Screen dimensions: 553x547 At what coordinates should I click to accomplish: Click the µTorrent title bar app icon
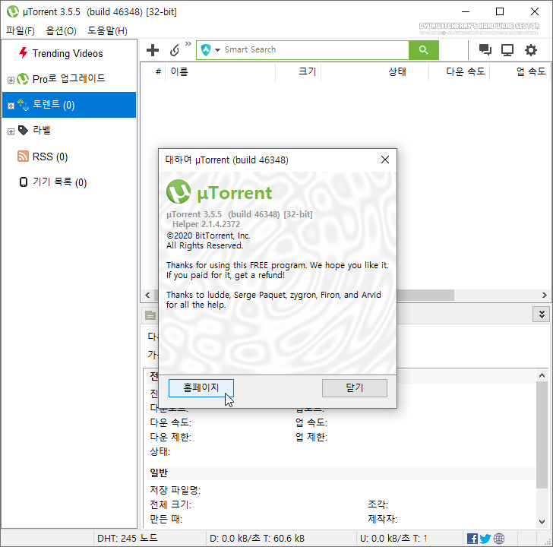pyautogui.click(x=13, y=11)
